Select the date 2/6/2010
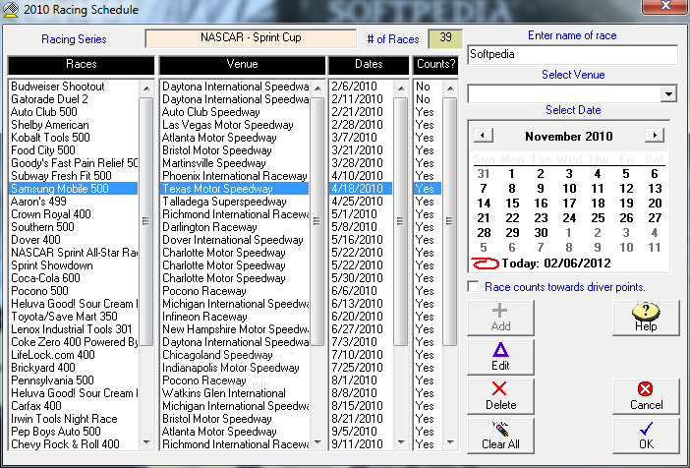Viewport: 690px width, 468px height. tap(361, 87)
